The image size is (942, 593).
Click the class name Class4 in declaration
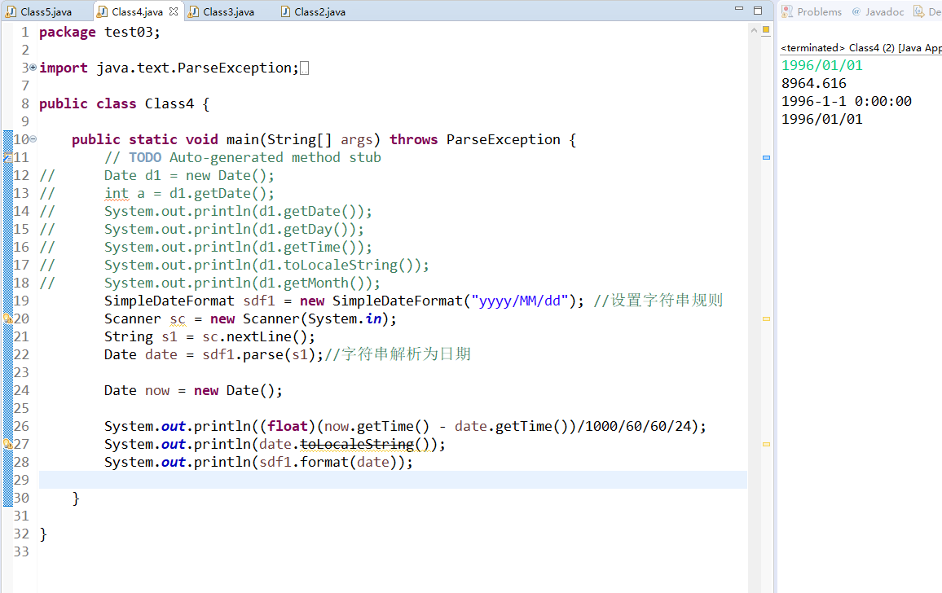[169, 103]
